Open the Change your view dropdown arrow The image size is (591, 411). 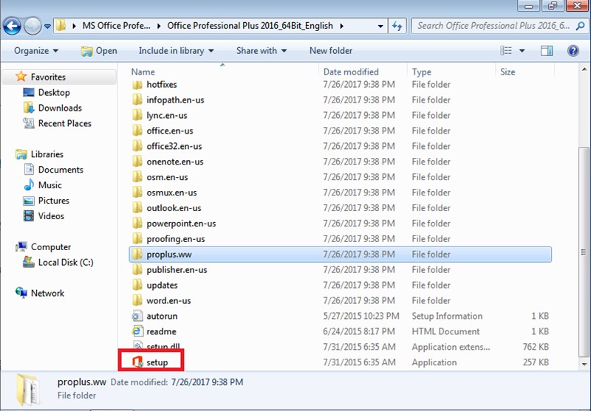point(522,51)
